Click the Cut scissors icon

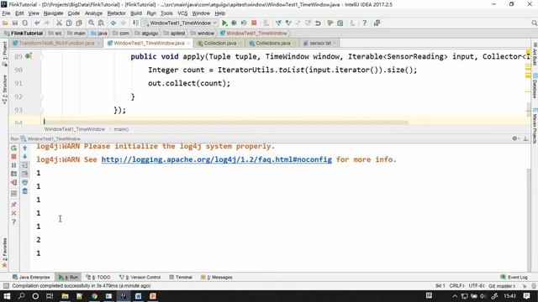click(59, 23)
